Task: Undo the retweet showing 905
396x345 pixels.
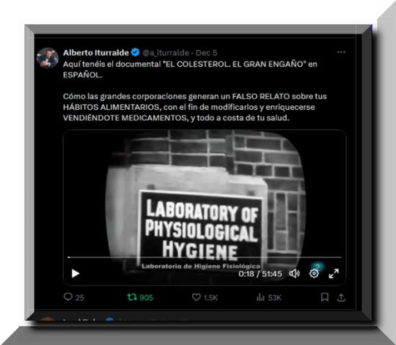Action: 140,297
